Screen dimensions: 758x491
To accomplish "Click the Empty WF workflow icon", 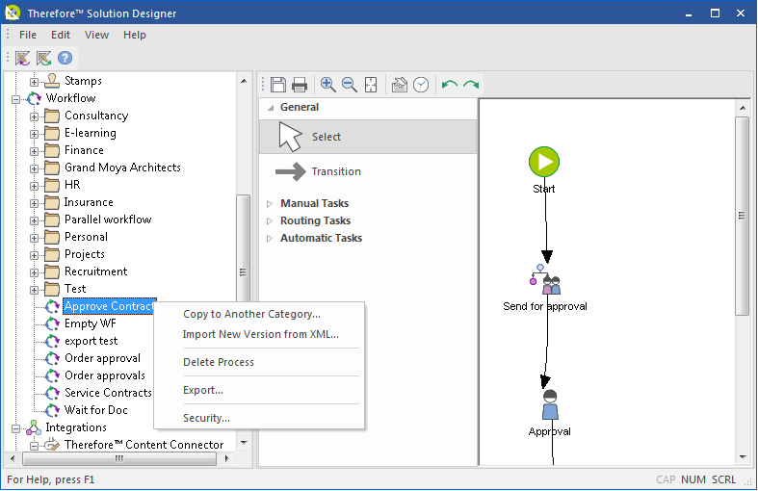I will [52, 323].
